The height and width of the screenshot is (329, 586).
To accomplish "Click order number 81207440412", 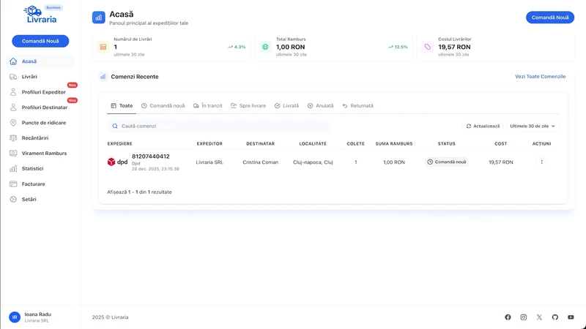I will (151, 156).
